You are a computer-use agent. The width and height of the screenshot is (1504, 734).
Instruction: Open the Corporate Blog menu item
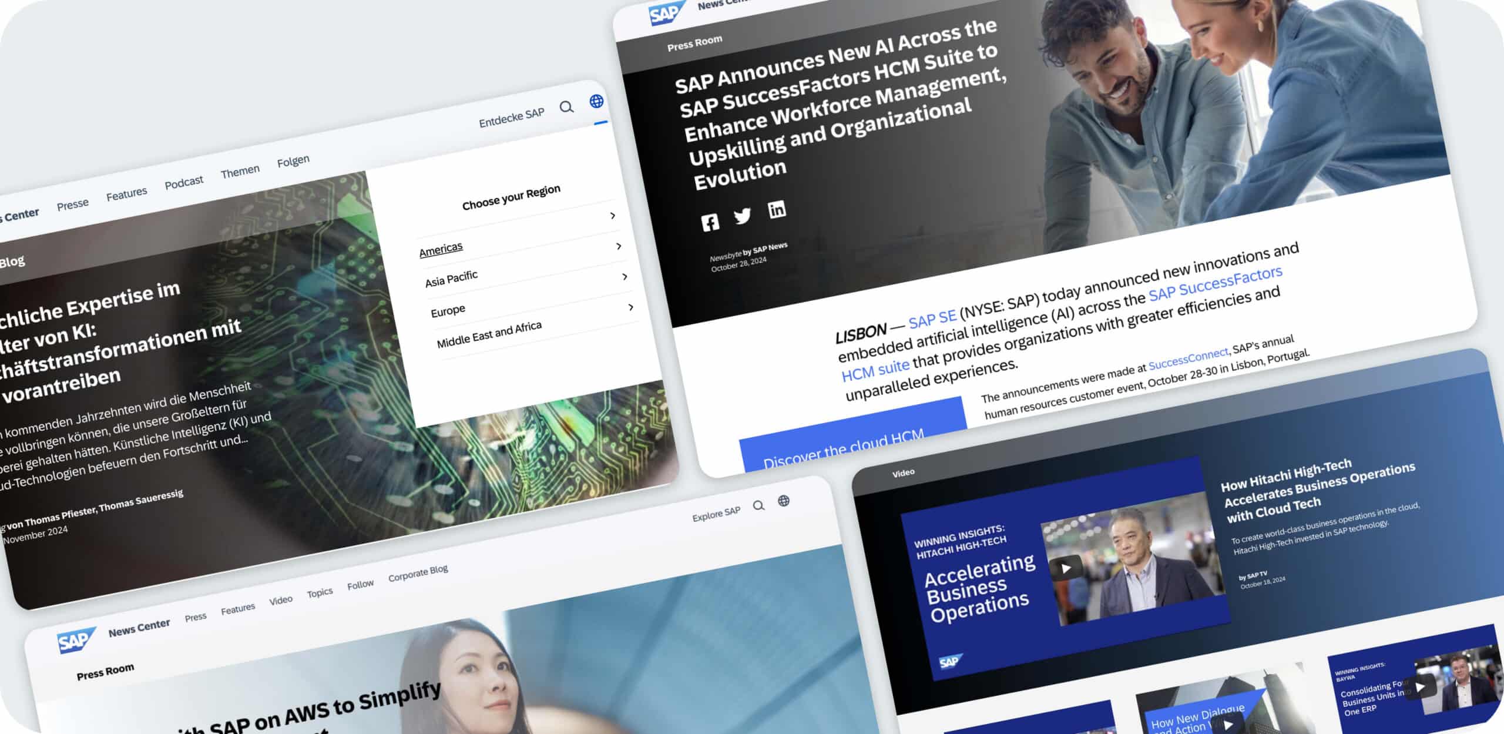pos(418,574)
